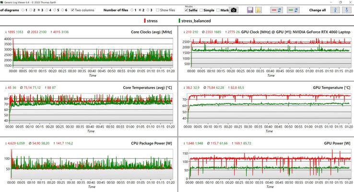Click the GPU Power [W] title

337,143
